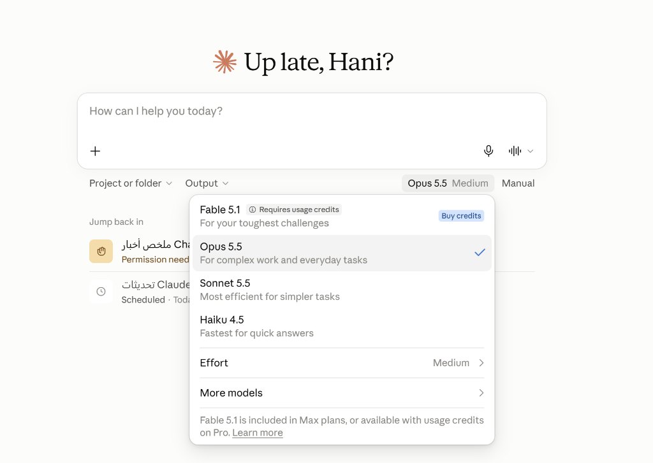Select the Haiku 4.5 model
This screenshot has width=653, height=463.
pos(342,326)
